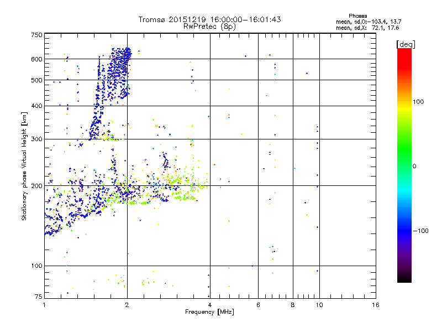Click the colorbar tick label '0'
The width and height of the screenshot is (442, 332).
point(414,167)
